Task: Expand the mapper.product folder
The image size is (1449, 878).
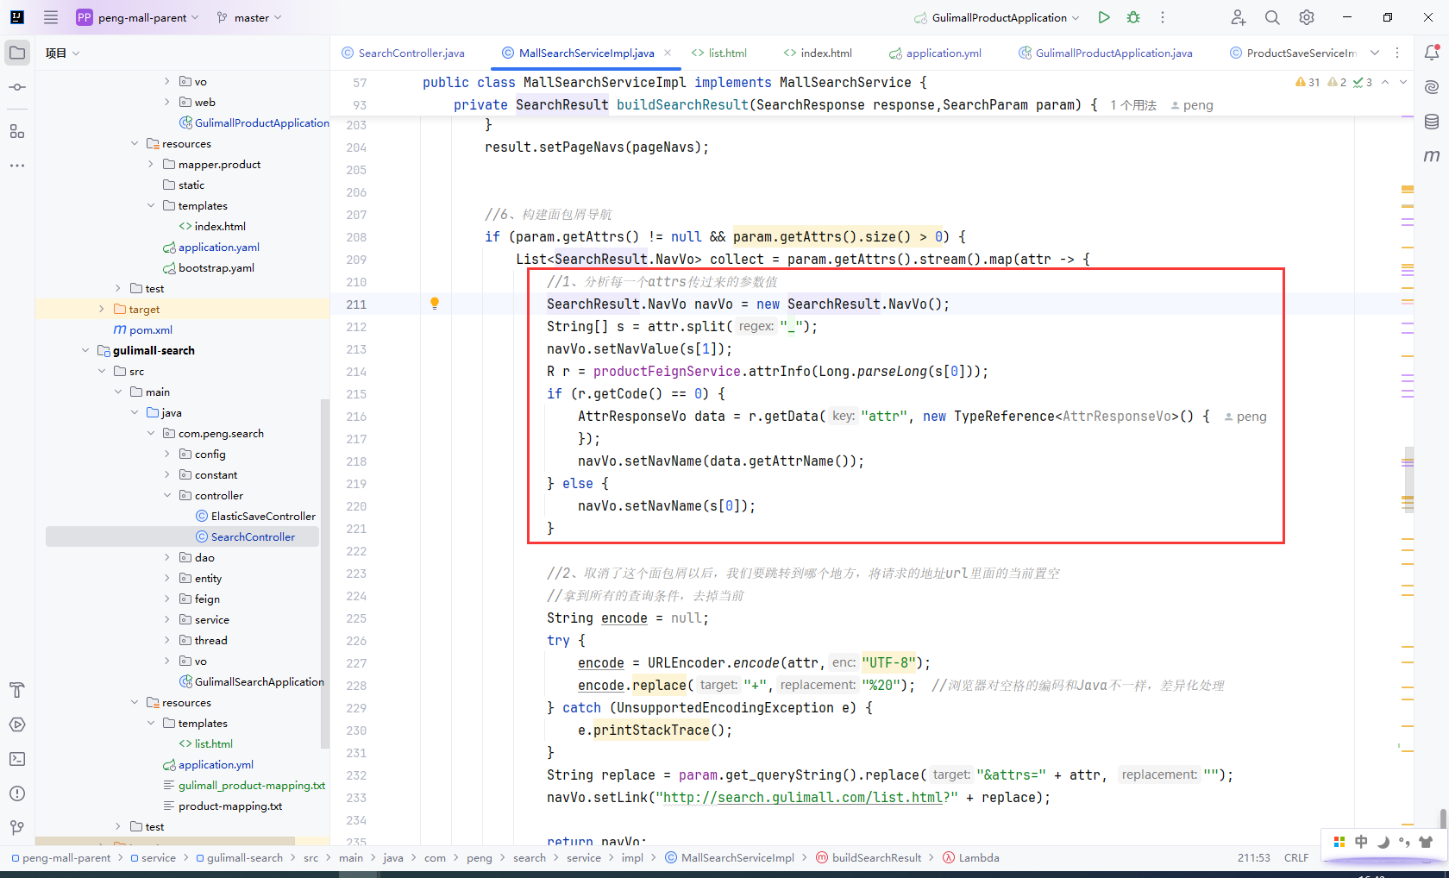Action: (x=151, y=164)
